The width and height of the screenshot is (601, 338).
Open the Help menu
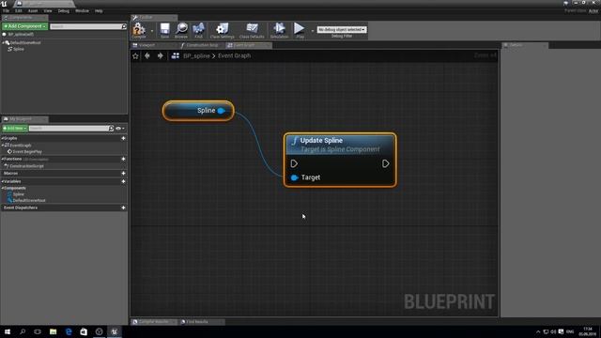click(x=99, y=10)
